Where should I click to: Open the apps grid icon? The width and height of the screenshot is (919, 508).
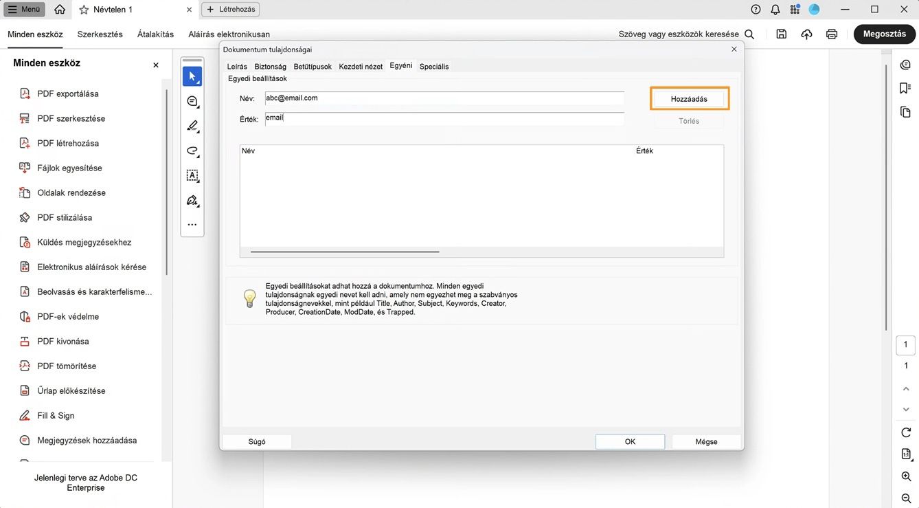click(x=795, y=10)
